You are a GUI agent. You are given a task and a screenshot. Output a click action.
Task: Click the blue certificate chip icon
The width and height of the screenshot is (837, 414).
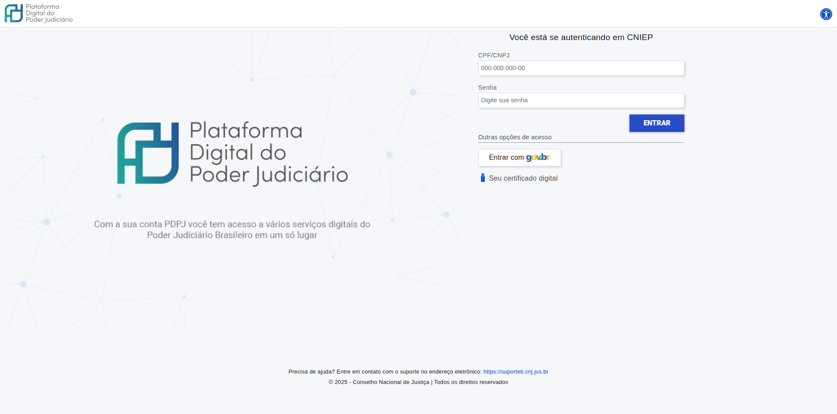coord(482,178)
